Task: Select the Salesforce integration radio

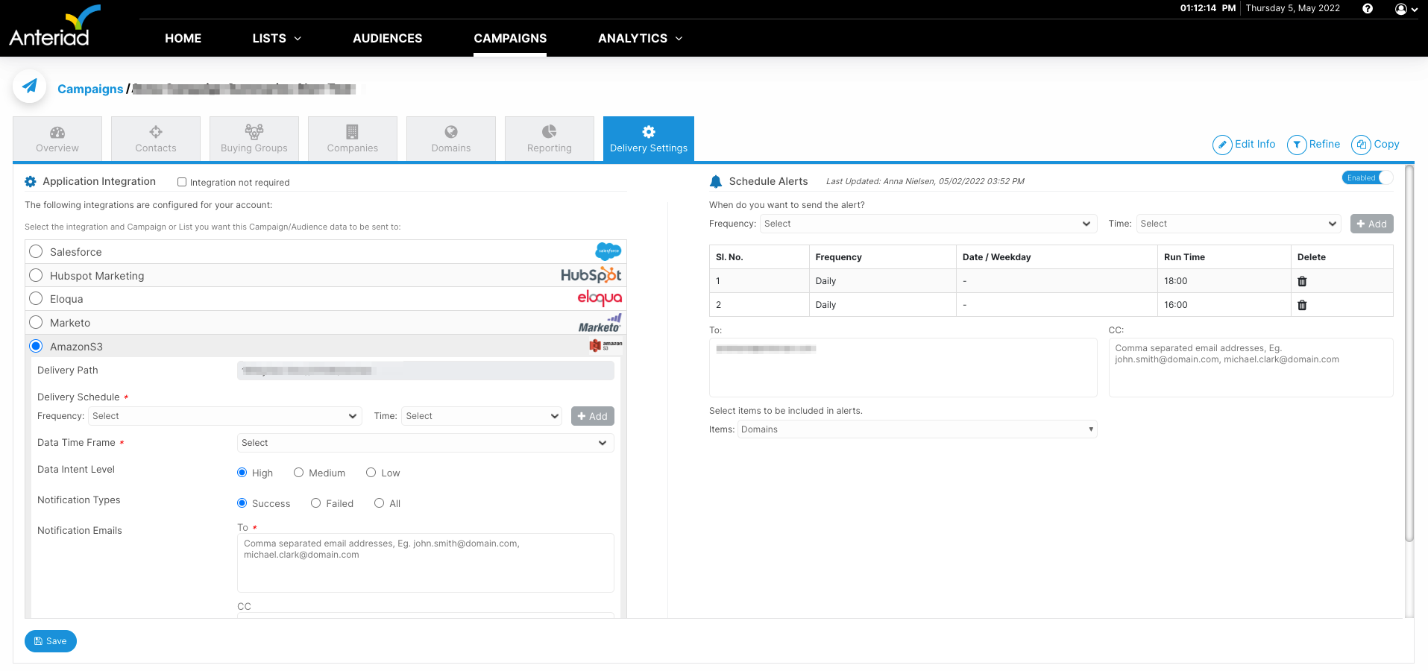Action: tap(36, 251)
